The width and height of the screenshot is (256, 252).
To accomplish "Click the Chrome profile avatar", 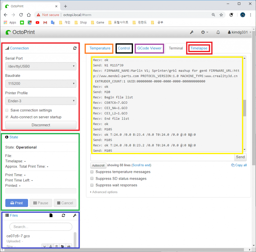I will (242, 15).
